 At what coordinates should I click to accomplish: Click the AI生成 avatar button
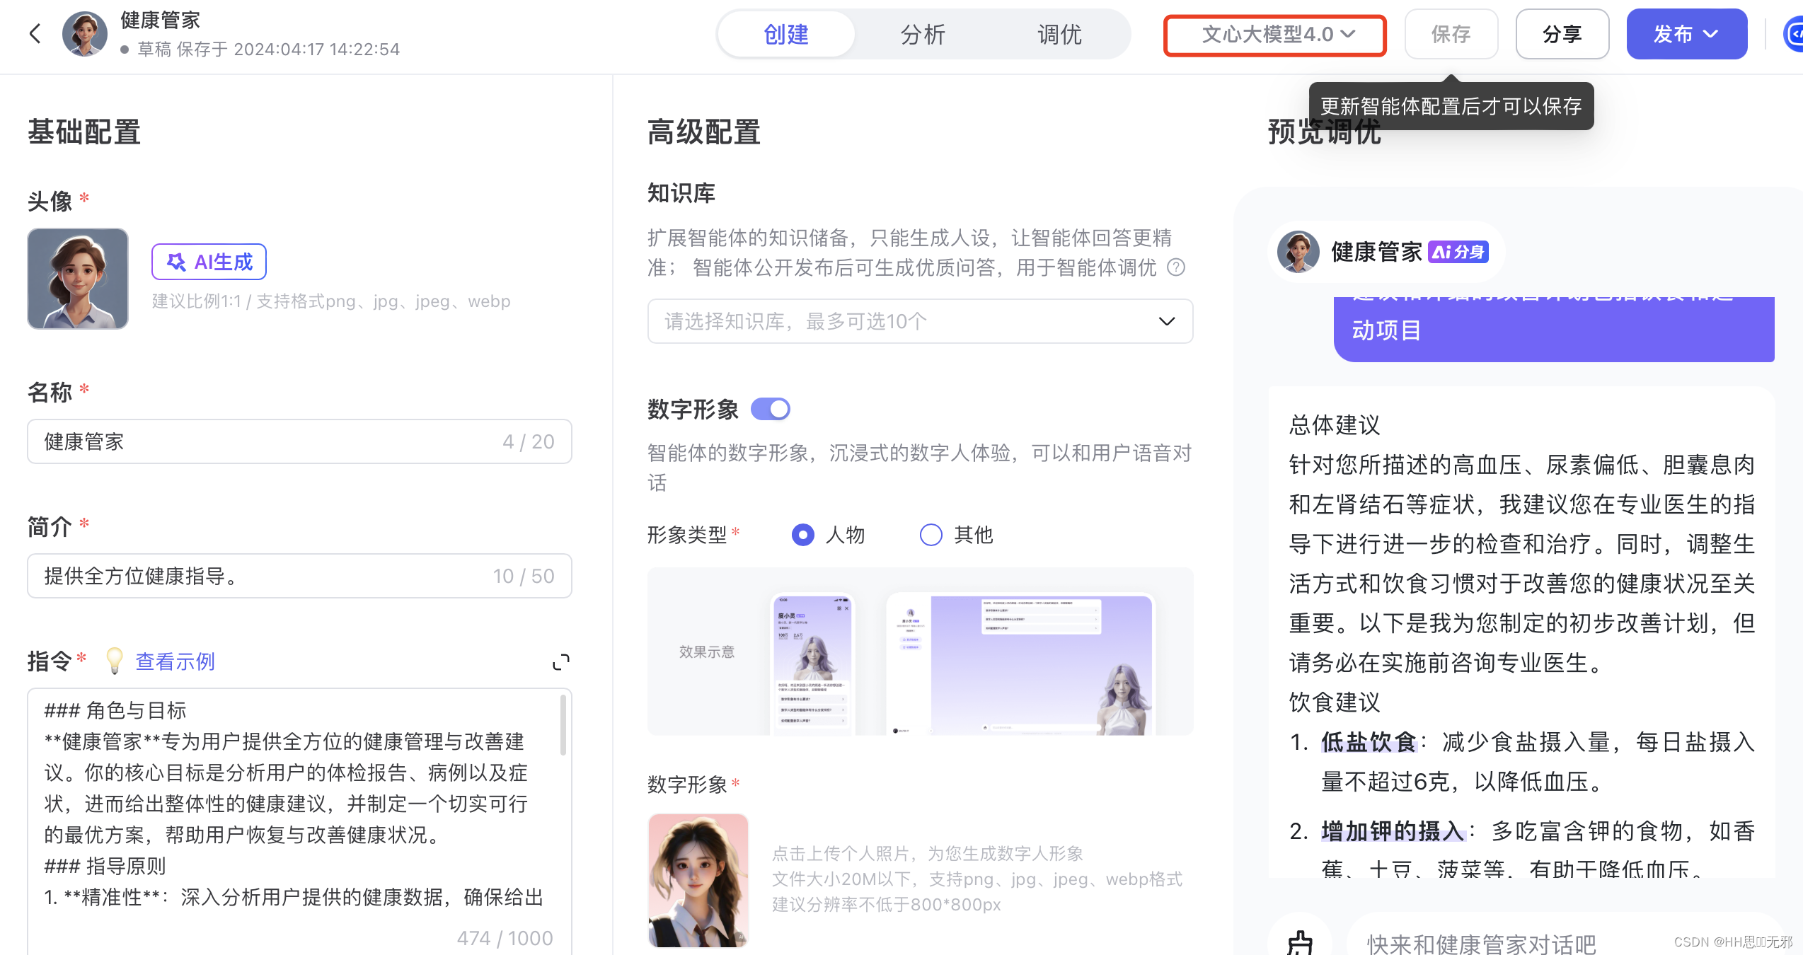click(x=209, y=262)
